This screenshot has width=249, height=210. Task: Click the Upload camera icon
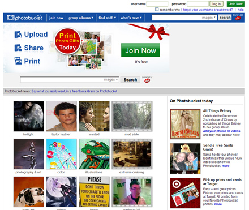click(18, 35)
